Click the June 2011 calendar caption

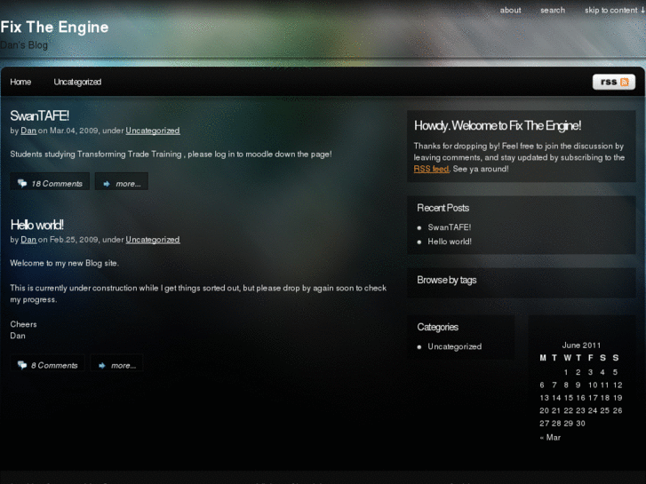click(x=581, y=345)
